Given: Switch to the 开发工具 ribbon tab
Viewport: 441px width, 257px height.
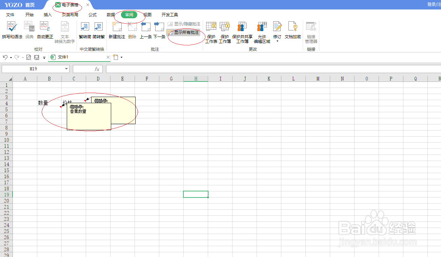Looking at the screenshot, I should click(x=170, y=15).
